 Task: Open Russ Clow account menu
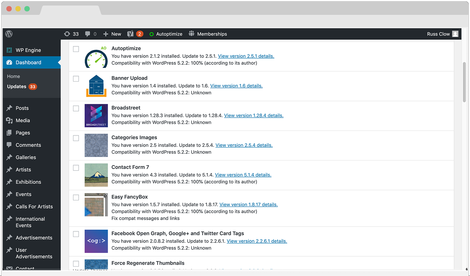[x=442, y=34]
